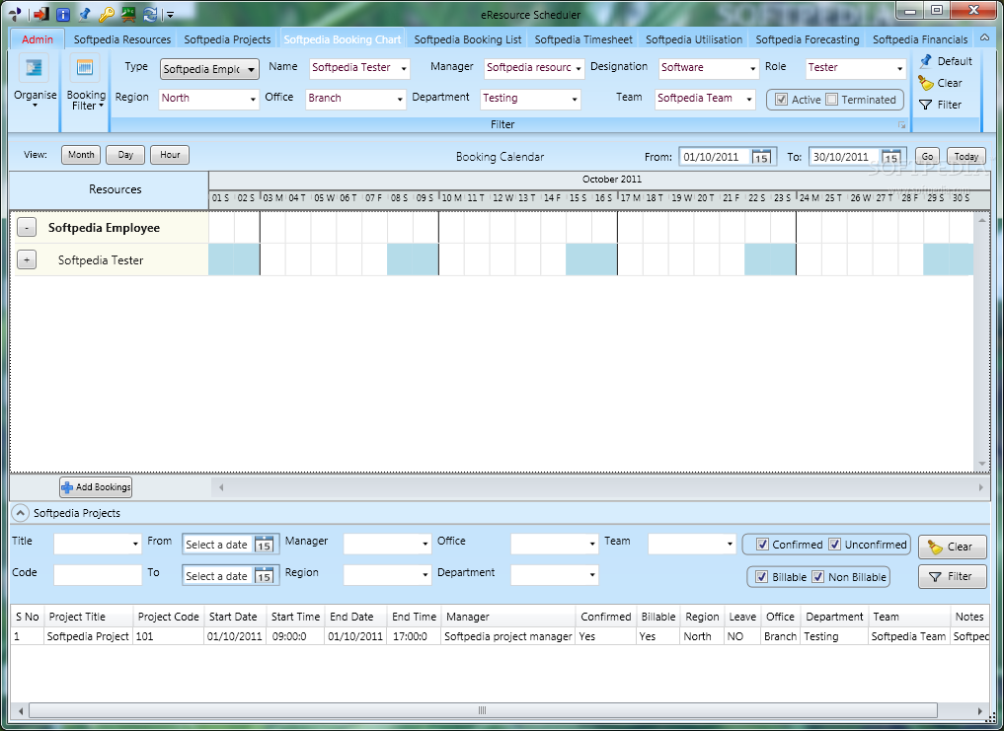Open the Type dropdown
1004x731 pixels.
point(209,69)
